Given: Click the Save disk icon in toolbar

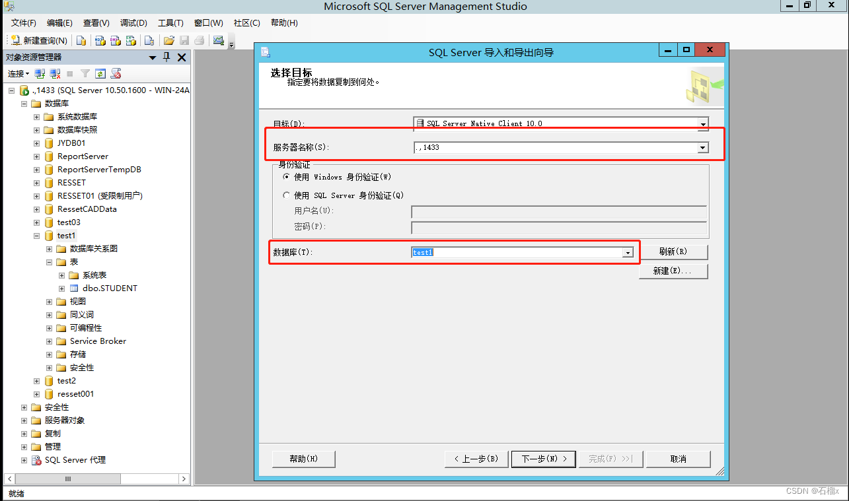Looking at the screenshot, I should pyautogui.click(x=184, y=40).
